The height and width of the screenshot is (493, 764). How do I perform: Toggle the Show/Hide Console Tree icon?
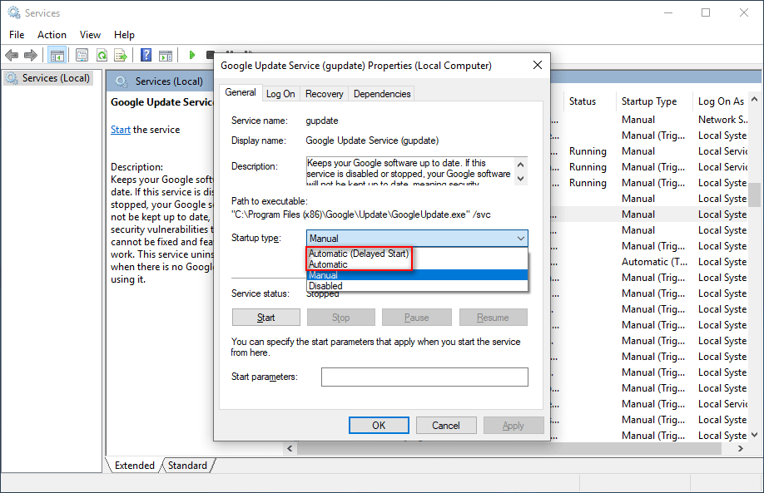(57, 56)
